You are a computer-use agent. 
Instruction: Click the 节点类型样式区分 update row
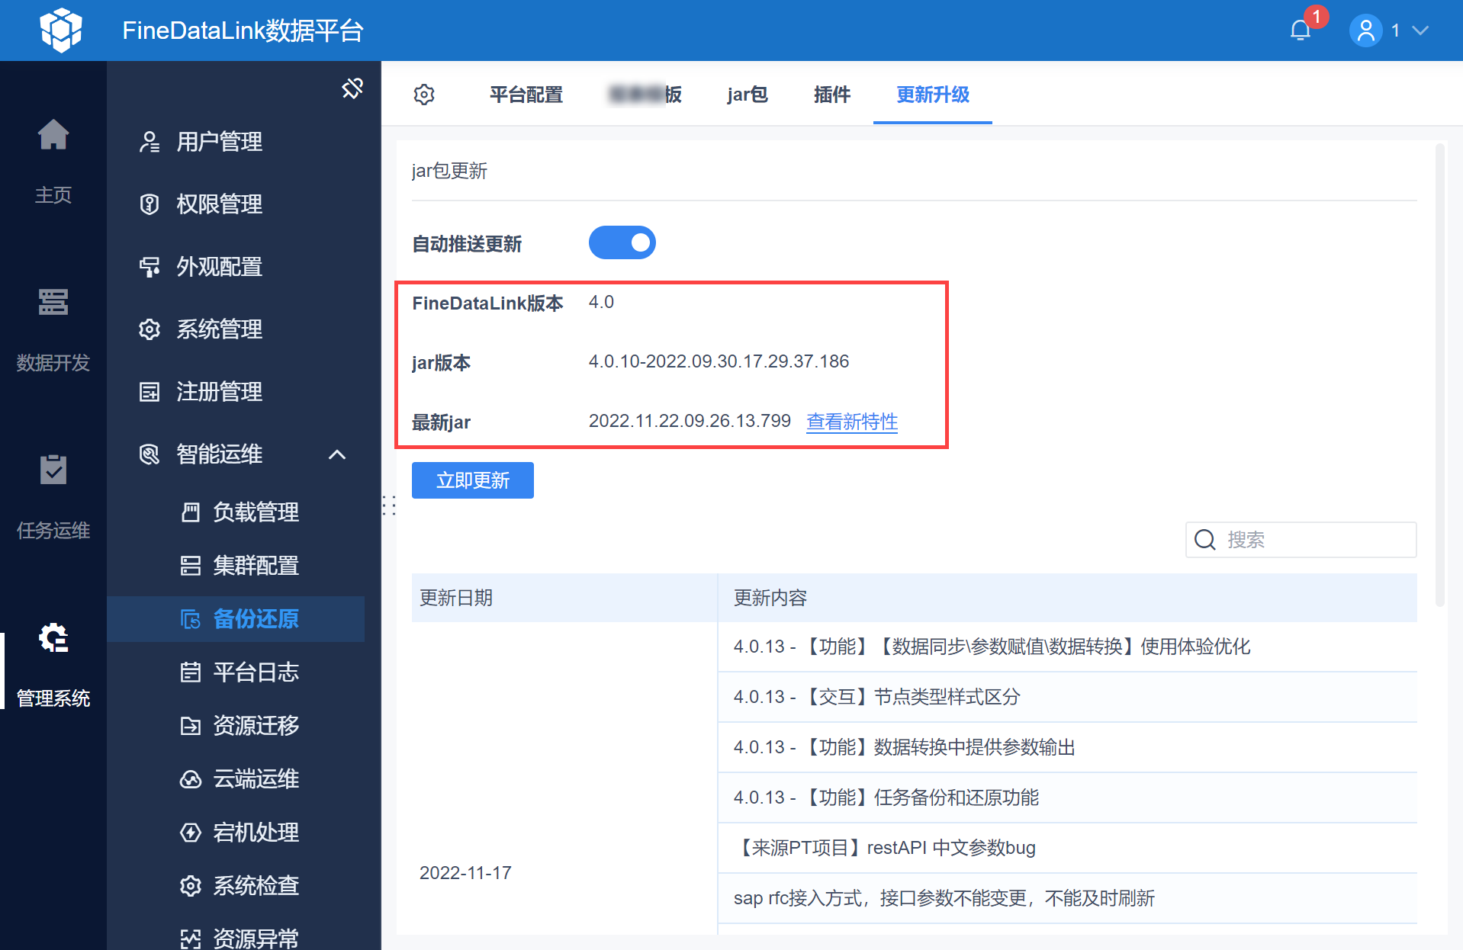(1067, 697)
